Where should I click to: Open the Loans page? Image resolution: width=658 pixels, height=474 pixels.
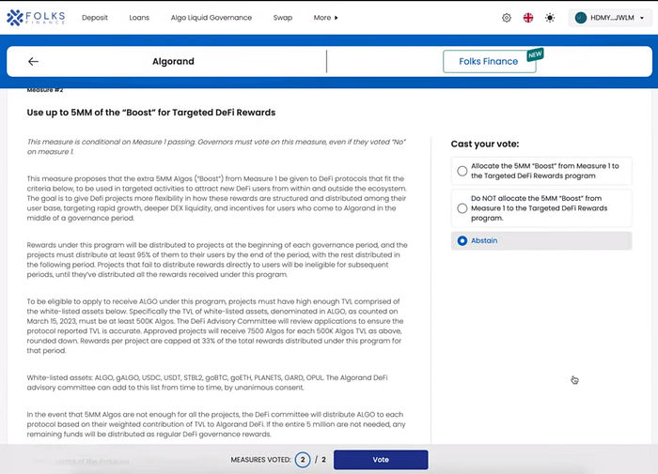(139, 18)
